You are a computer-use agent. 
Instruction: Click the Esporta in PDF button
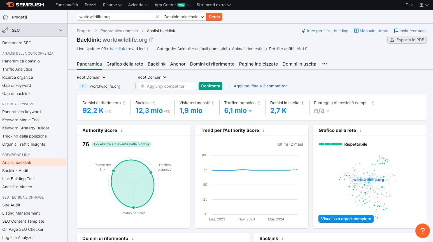coord(407,40)
